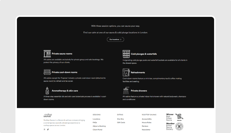Open the FAQs footer link
231x133 pixels.
pos(95,122)
